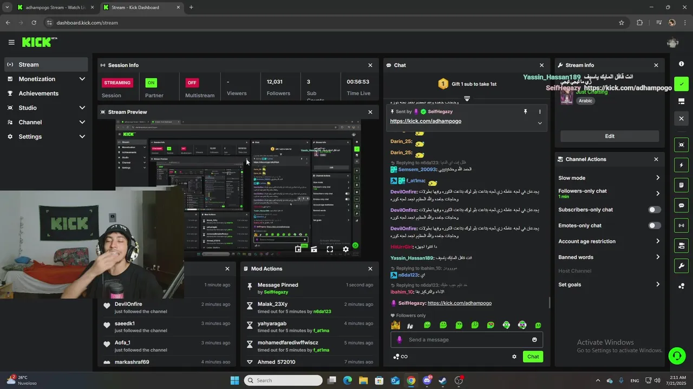693x389 pixels.
Task: Click the document icon in right sidebar
Action: [682, 185]
